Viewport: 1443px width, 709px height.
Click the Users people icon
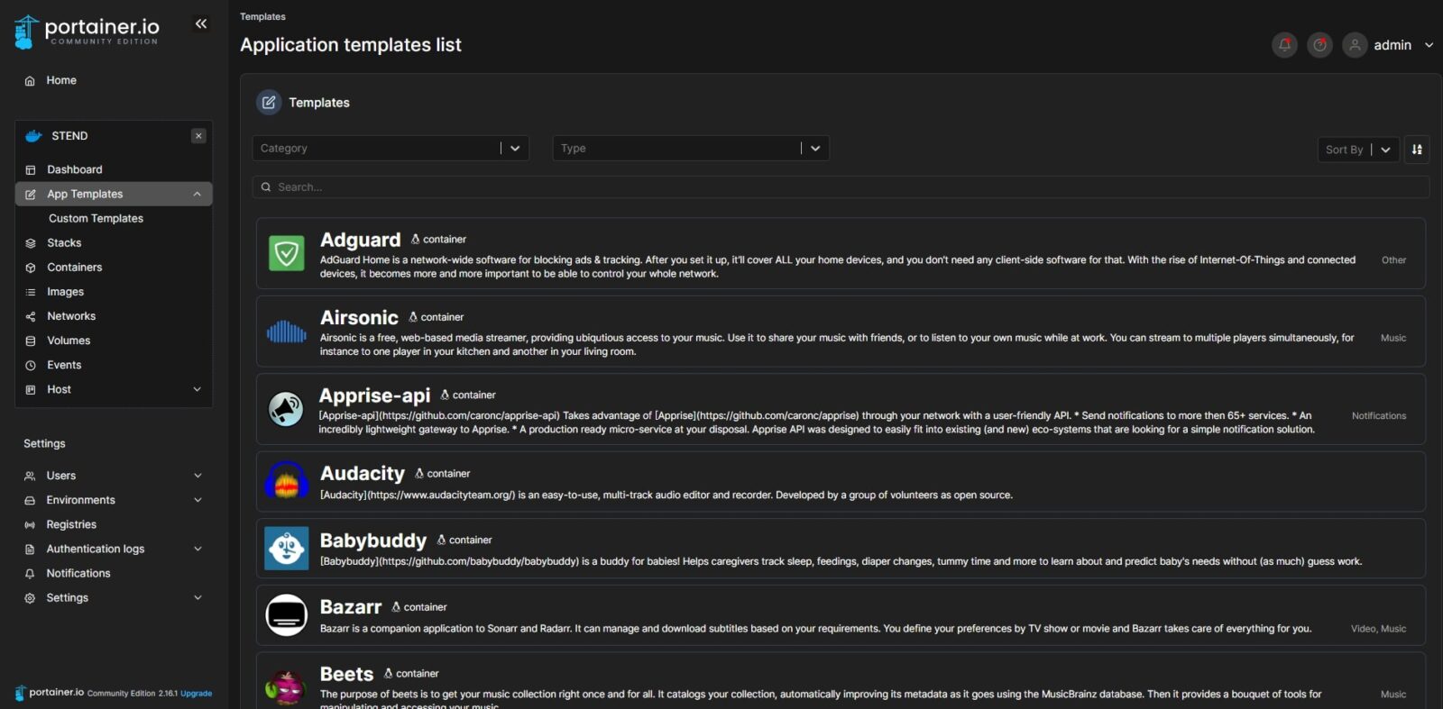tap(30, 476)
